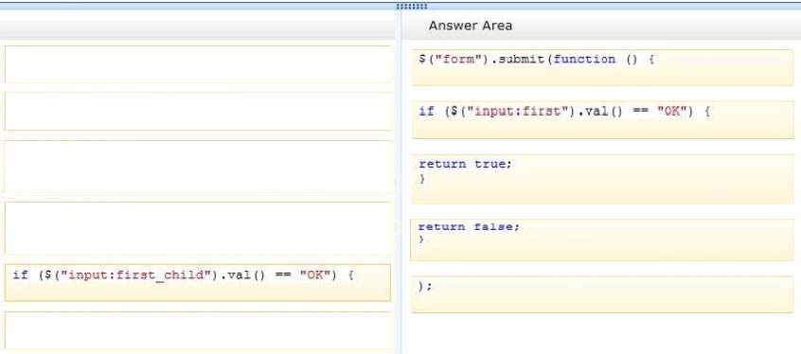Click the vertical divider between the two panes
The image size is (801, 354).
tap(399, 182)
